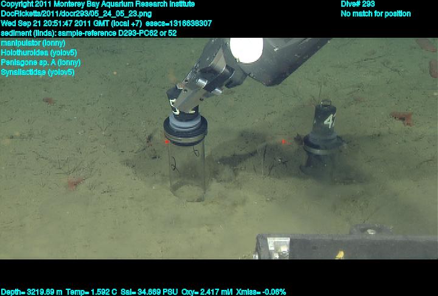The height and width of the screenshot is (296, 438).
Task: Click the Xmiss percentage reading
Action: [263, 292]
